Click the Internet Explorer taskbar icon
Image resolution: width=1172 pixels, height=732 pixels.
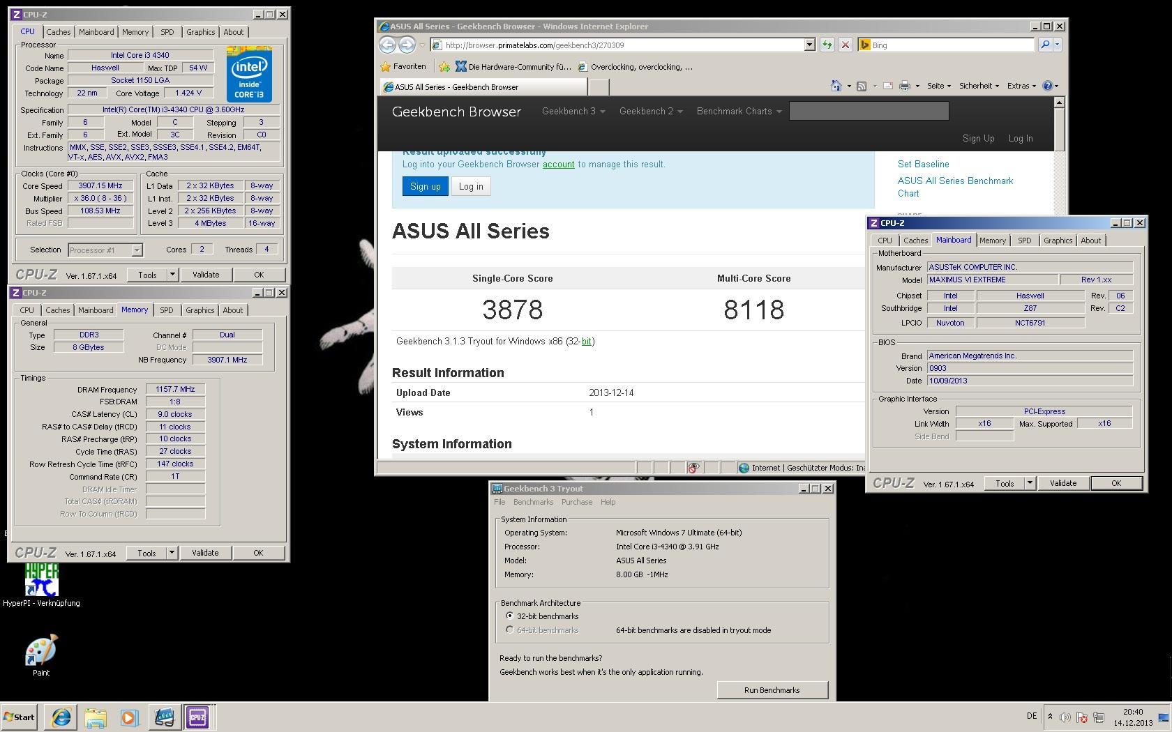pyautogui.click(x=61, y=717)
